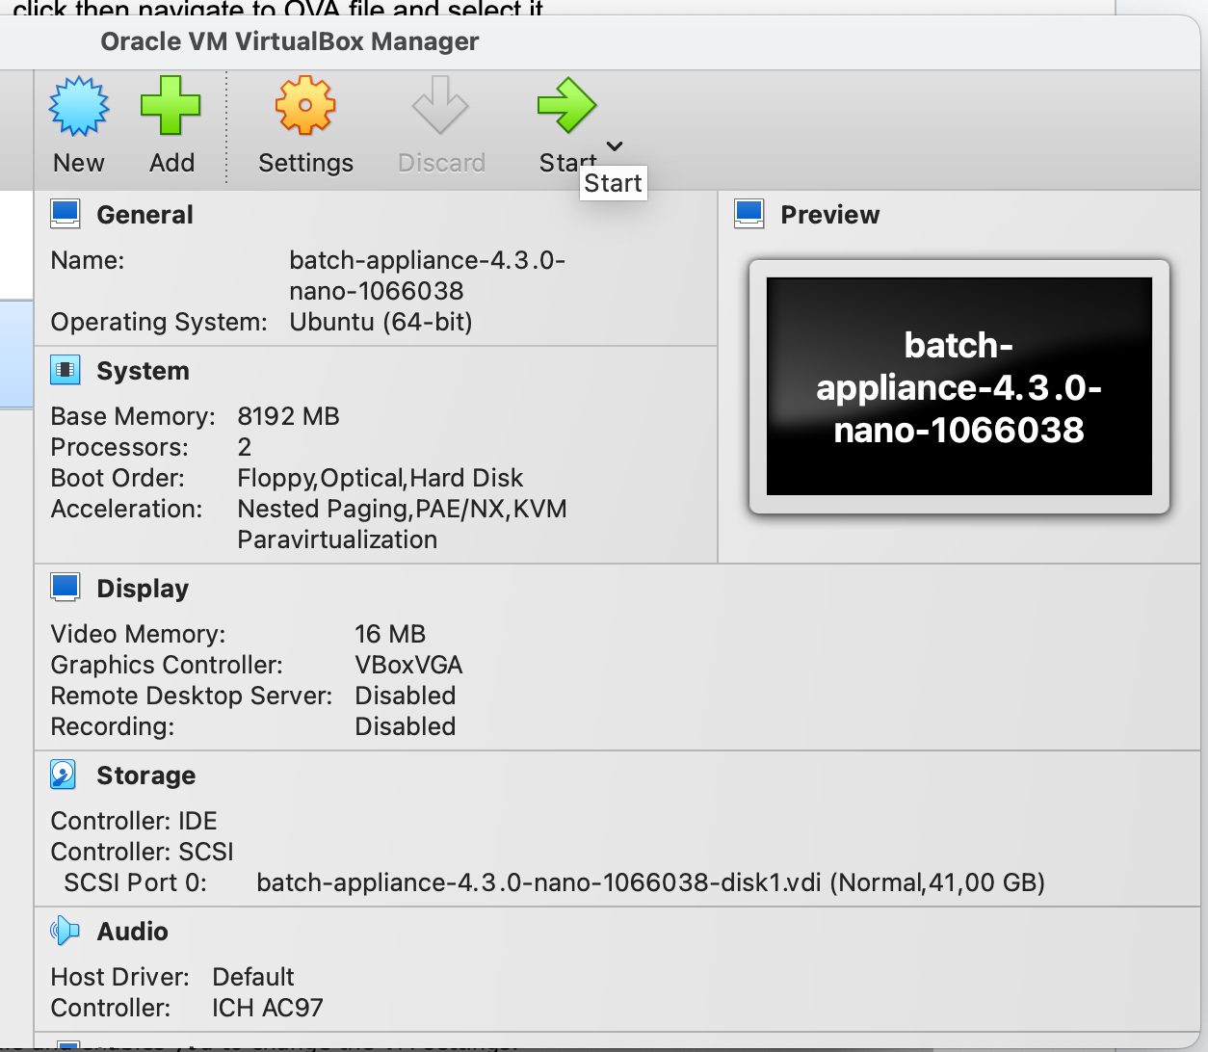The image size is (1208, 1052).
Task: Click the Storage section disk icon
Action: (64, 775)
